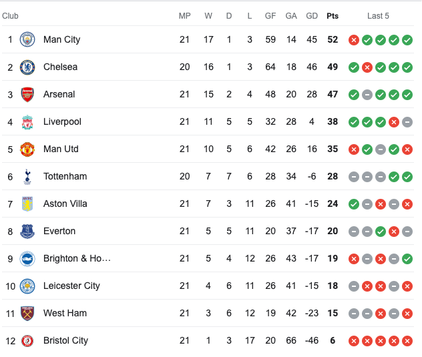422x357 pixels.
Task: Click the Chelsea club crest
Action: pyautogui.click(x=27, y=67)
